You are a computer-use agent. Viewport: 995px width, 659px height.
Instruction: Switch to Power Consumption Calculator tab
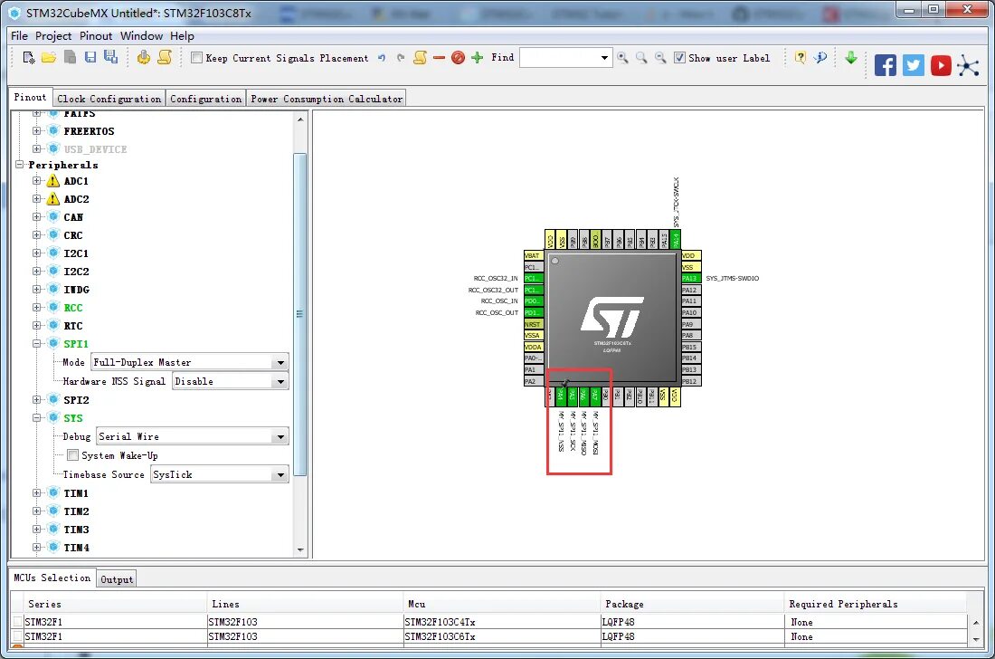[327, 99]
